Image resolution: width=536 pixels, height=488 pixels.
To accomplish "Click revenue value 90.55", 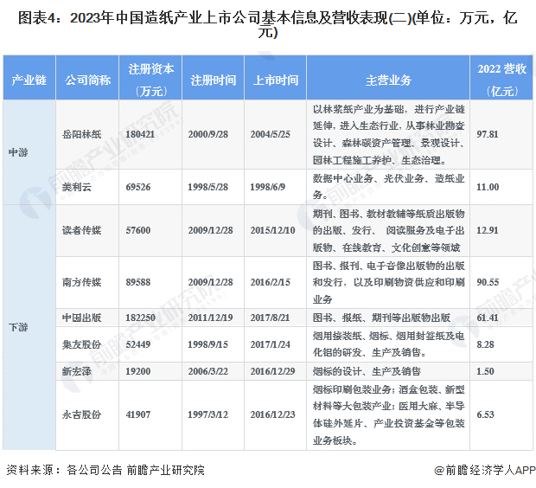I will (488, 282).
